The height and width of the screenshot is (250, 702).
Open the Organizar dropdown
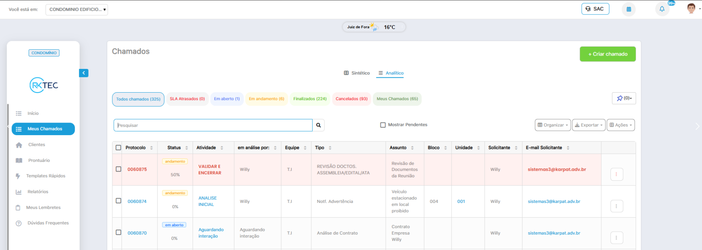[x=553, y=125]
